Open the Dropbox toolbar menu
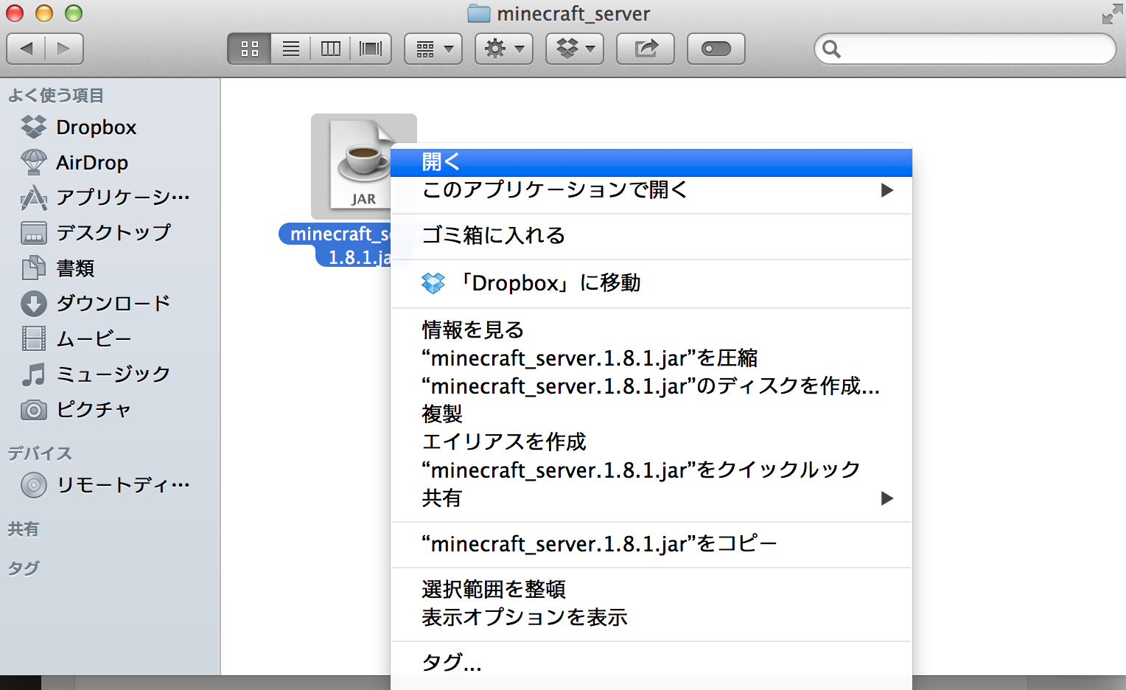The width and height of the screenshot is (1126, 690). (x=575, y=49)
